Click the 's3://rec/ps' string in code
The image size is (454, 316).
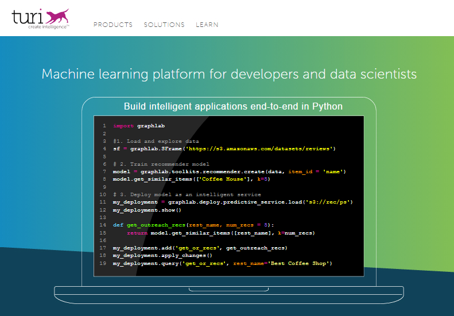329,202
